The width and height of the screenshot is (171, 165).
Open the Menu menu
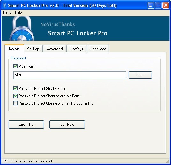(7, 12)
